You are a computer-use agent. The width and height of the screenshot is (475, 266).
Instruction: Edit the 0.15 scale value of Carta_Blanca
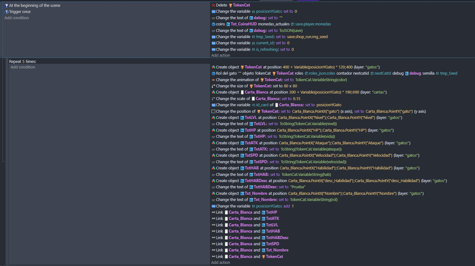click(297, 99)
